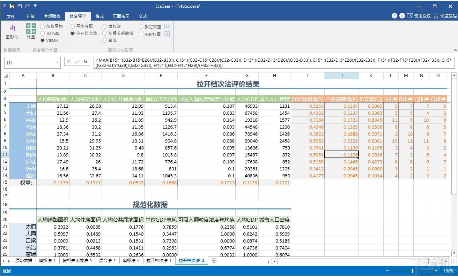Screen dimensions: 458x276
Task: Click the 计算 calculator icon
Action: (x=31, y=29)
